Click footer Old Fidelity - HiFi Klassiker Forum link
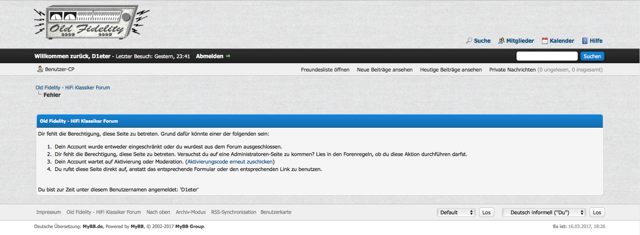This screenshot has height=235, width=640. click(x=103, y=213)
